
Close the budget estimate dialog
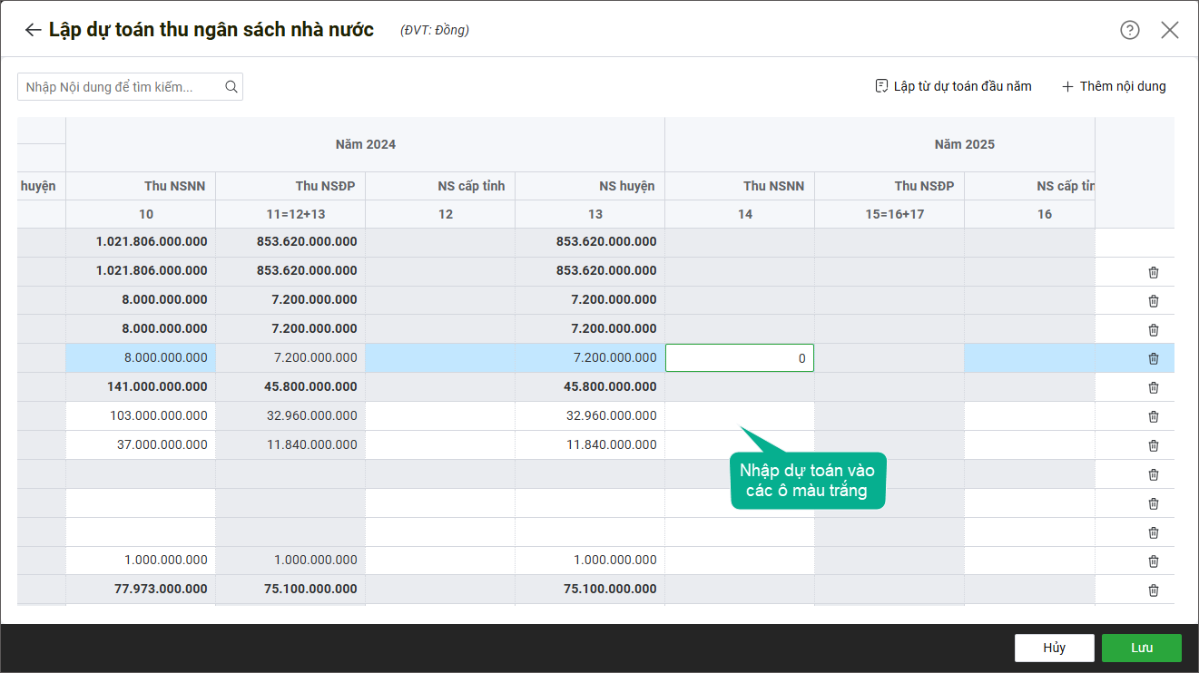[x=1169, y=30]
